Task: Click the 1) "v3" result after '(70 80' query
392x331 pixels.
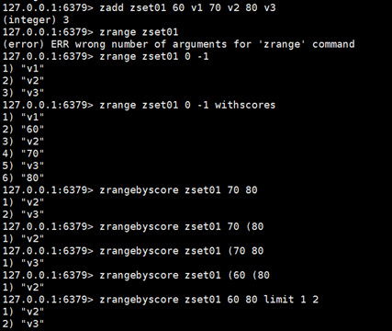Action: click(23, 263)
